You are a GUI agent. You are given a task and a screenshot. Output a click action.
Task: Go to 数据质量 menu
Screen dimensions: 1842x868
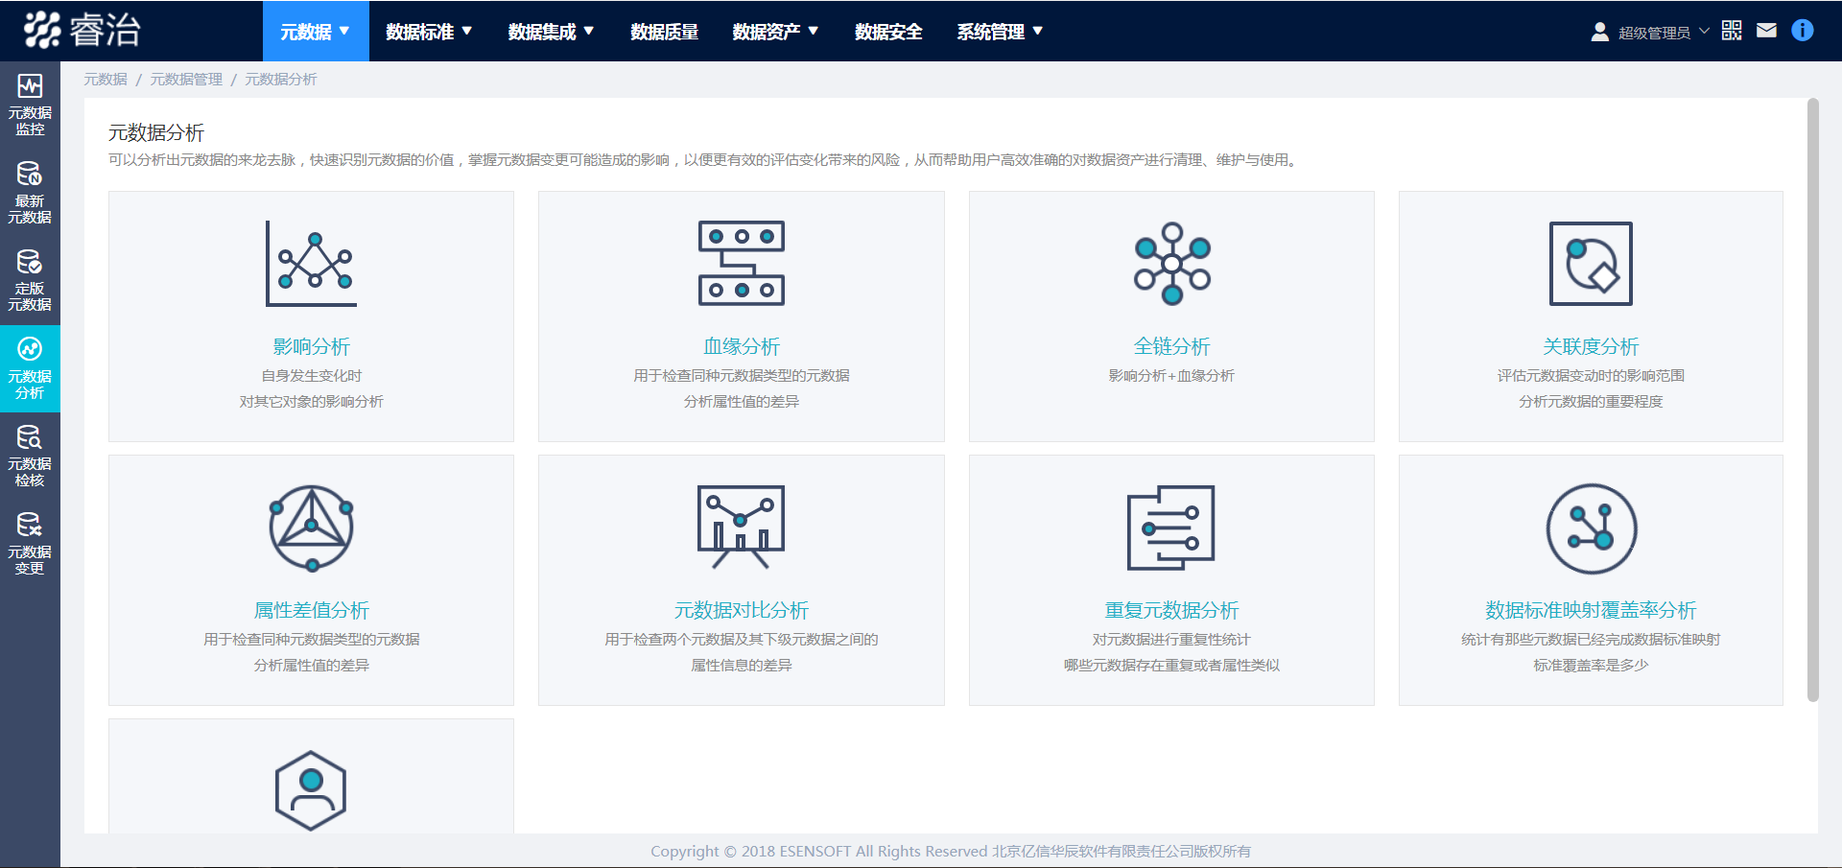664,32
